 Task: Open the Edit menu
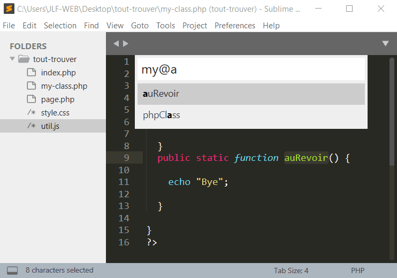(29, 26)
